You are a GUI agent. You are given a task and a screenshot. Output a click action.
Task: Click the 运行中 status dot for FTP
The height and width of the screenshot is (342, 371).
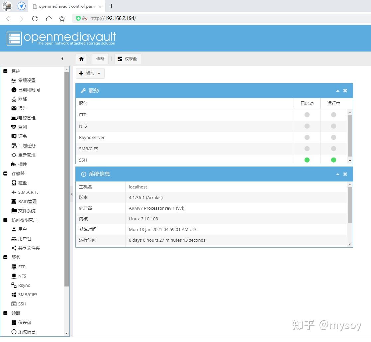coord(333,115)
